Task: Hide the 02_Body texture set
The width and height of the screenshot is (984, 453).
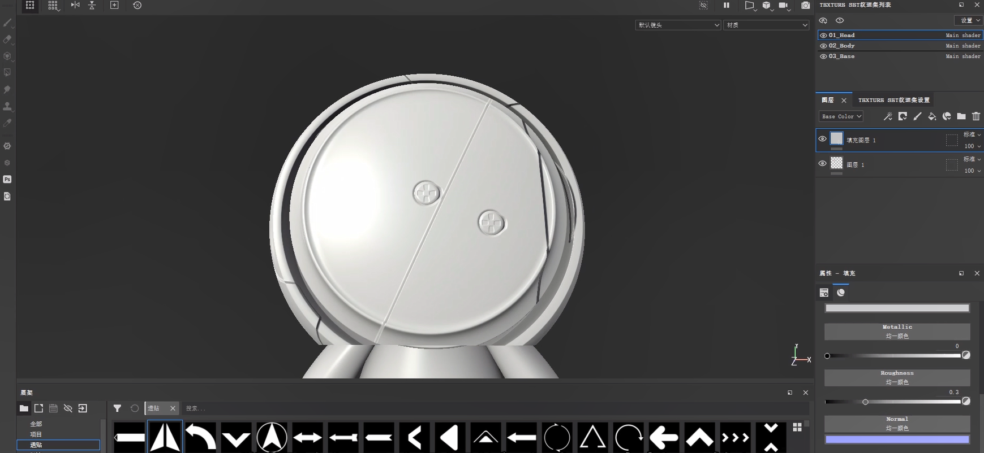Action: pyautogui.click(x=823, y=46)
